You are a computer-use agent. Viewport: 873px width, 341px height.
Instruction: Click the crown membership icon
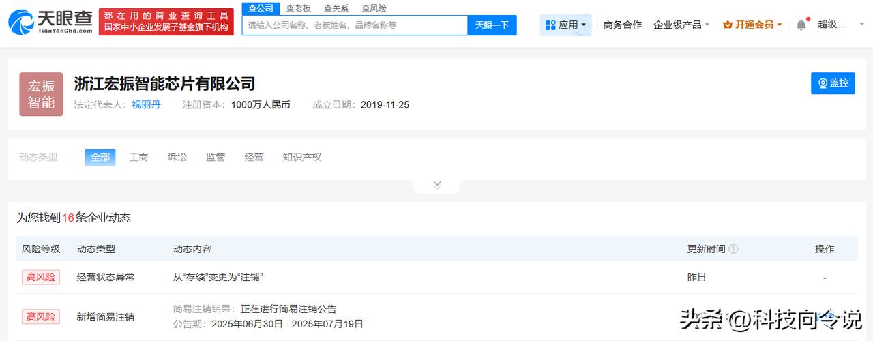click(x=728, y=25)
